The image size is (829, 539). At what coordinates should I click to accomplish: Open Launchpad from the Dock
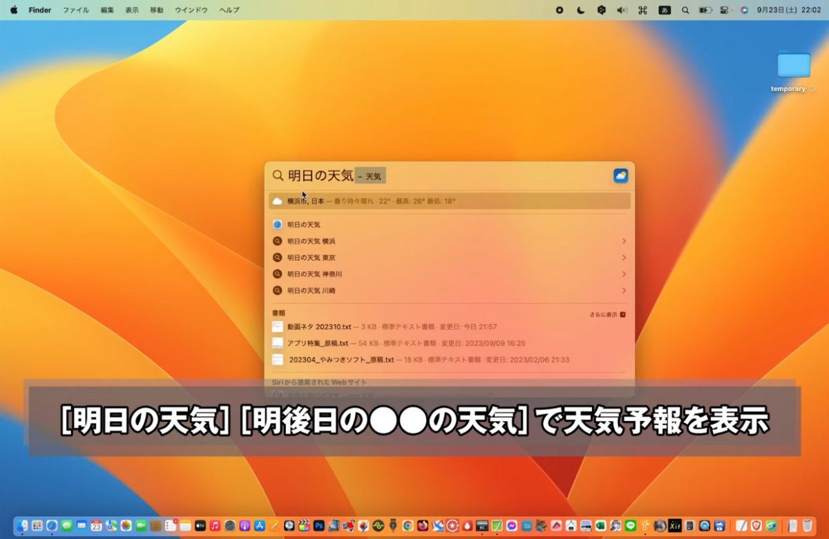click(37, 526)
